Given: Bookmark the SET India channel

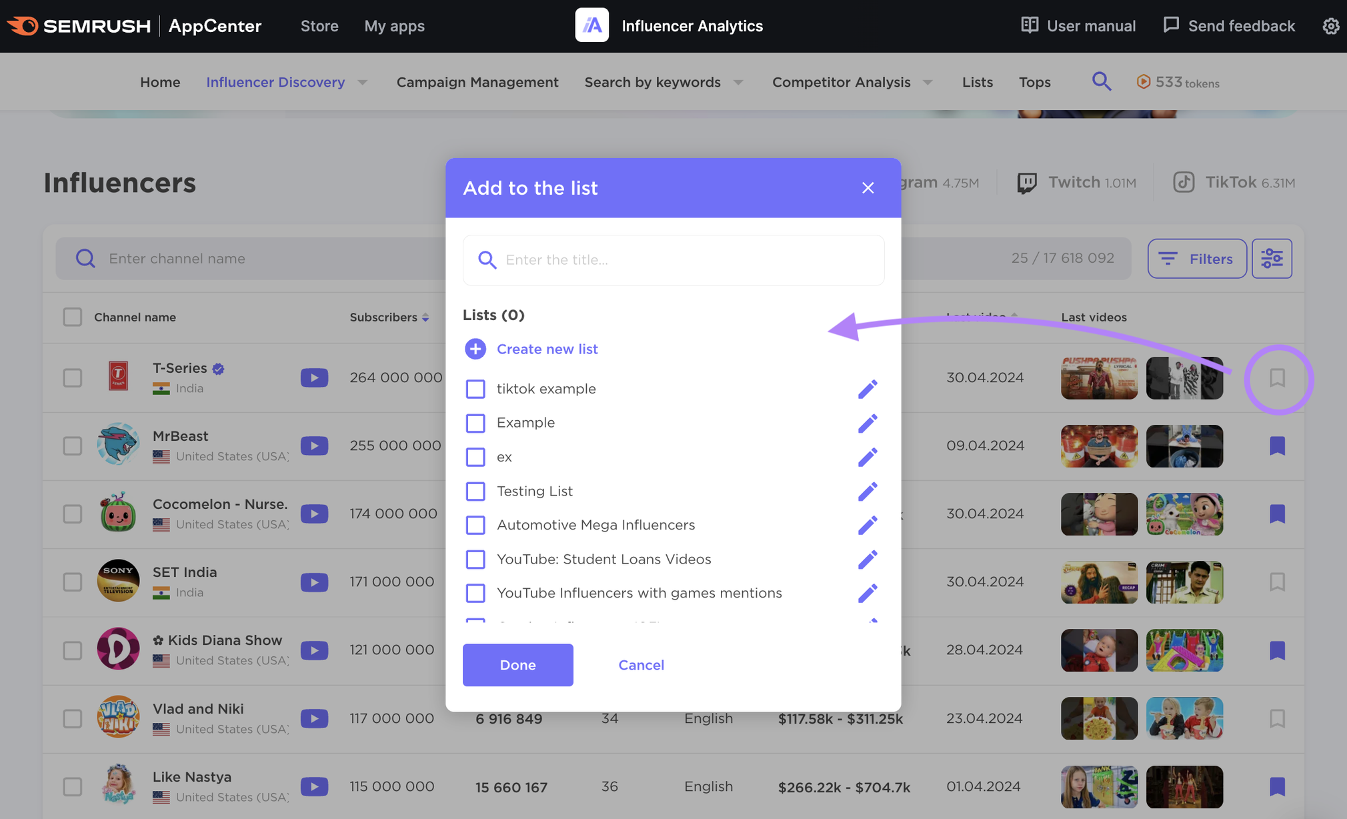Looking at the screenshot, I should coord(1277,582).
